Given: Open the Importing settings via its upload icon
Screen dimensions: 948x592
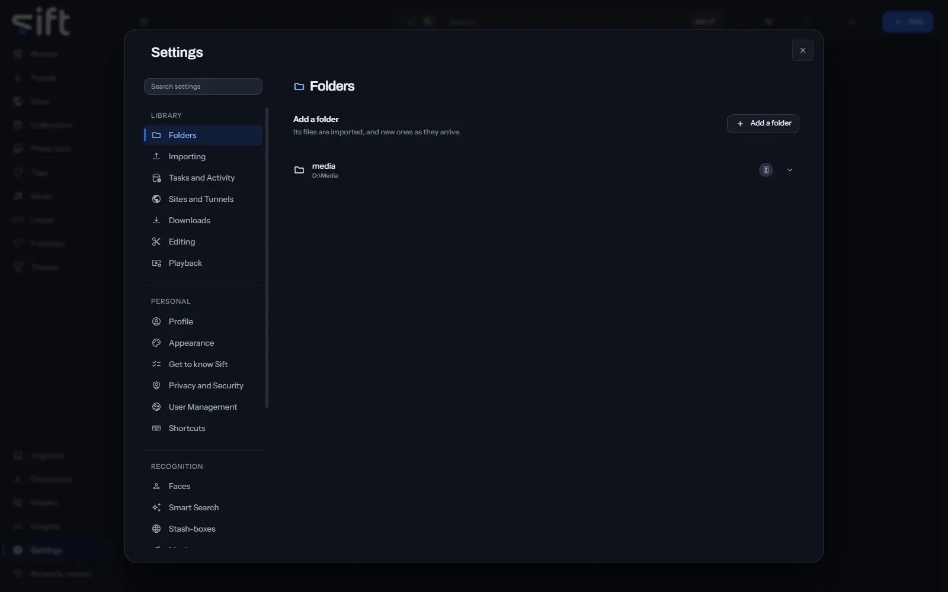Looking at the screenshot, I should 156,156.
